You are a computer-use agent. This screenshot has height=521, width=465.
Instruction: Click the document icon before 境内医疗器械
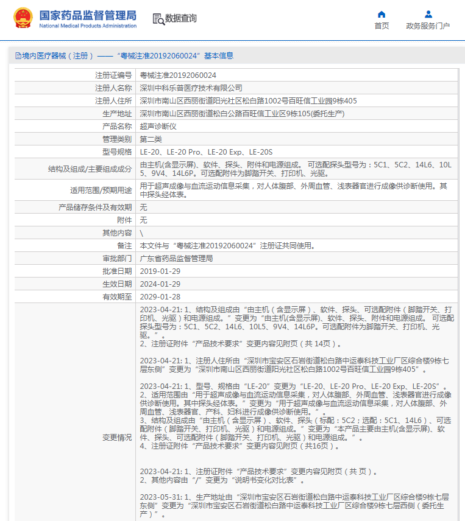click(18, 56)
